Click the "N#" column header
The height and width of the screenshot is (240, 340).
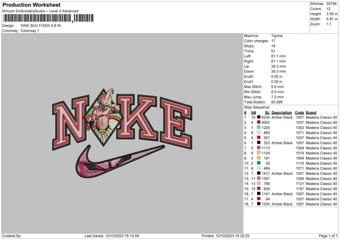[x=253, y=113]
